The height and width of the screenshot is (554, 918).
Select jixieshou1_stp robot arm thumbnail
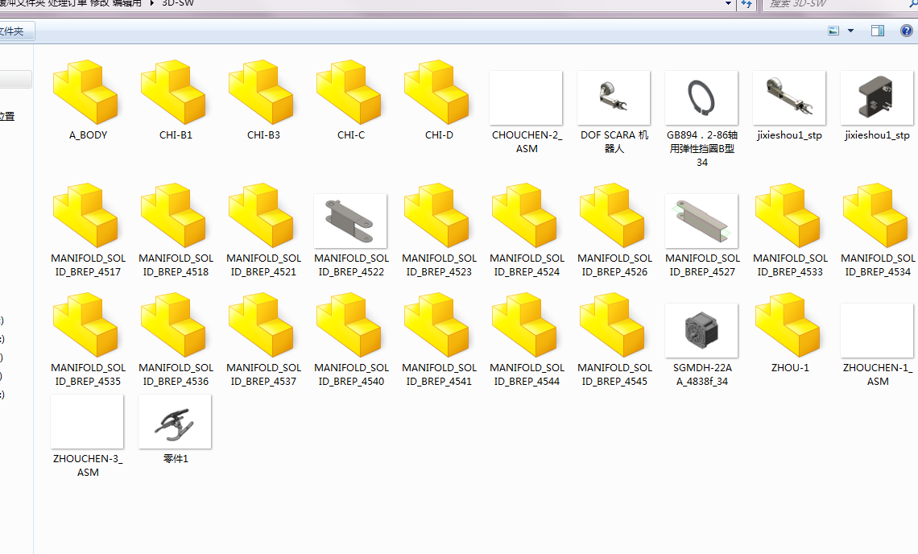(789, 97)
